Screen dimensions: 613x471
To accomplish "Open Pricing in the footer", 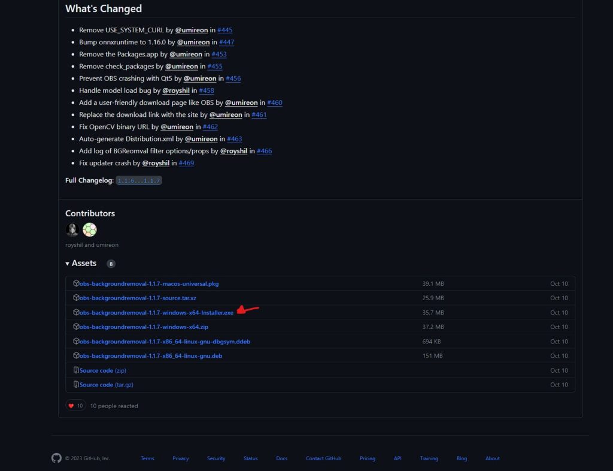I will [x=368, y=458].
